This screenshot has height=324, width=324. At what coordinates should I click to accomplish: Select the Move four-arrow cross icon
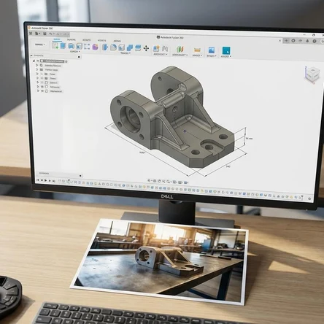(x=146, y=48)
